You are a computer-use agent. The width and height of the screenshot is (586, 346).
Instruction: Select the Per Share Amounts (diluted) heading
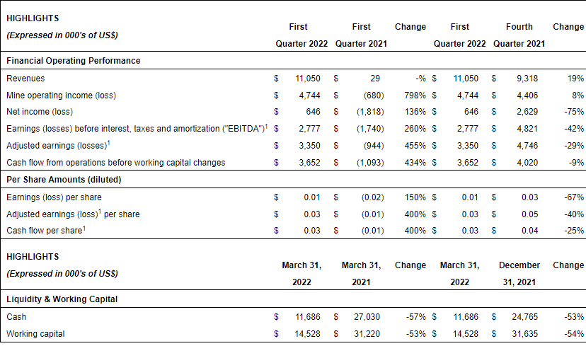[64, 180]
